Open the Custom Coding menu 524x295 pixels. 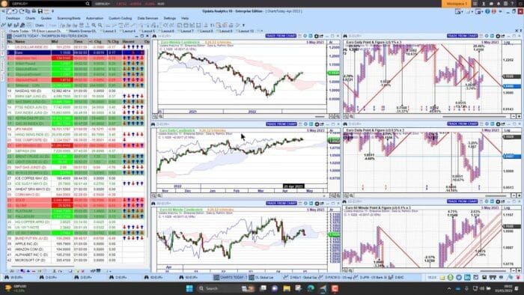point(121,19)
